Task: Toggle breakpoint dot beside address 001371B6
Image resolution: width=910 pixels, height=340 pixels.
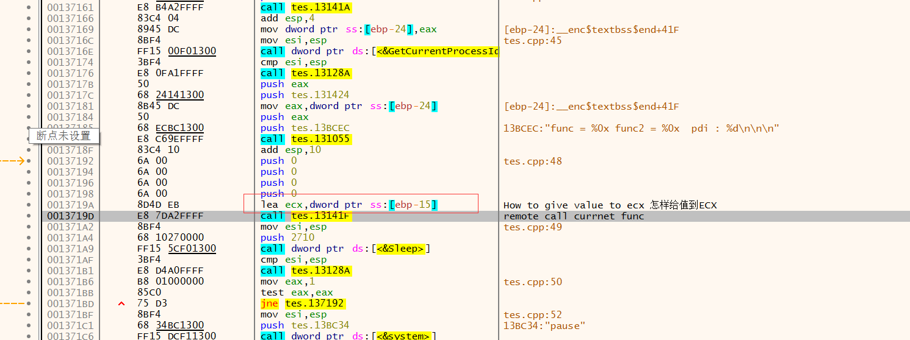Action: pyautogui.click(x=29, y=282)
